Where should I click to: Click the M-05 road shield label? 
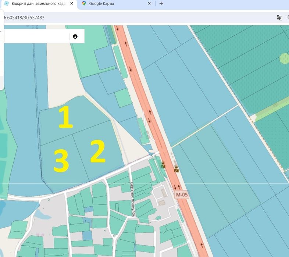(182, 195)
